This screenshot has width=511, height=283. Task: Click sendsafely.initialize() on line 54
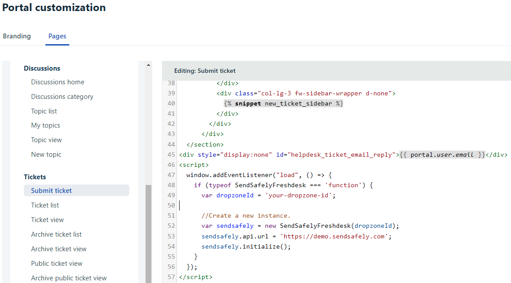point(246,246)
